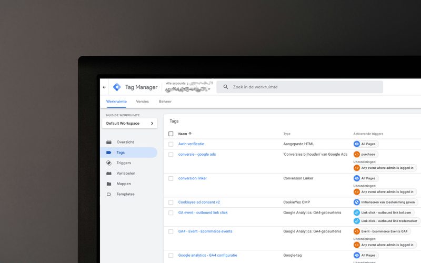Click the search magnifier icon

click(226, 87)
